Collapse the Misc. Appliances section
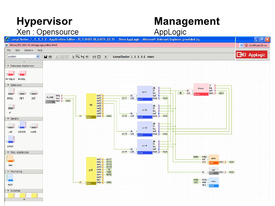The image size is (275, 206). click(8, 152)
